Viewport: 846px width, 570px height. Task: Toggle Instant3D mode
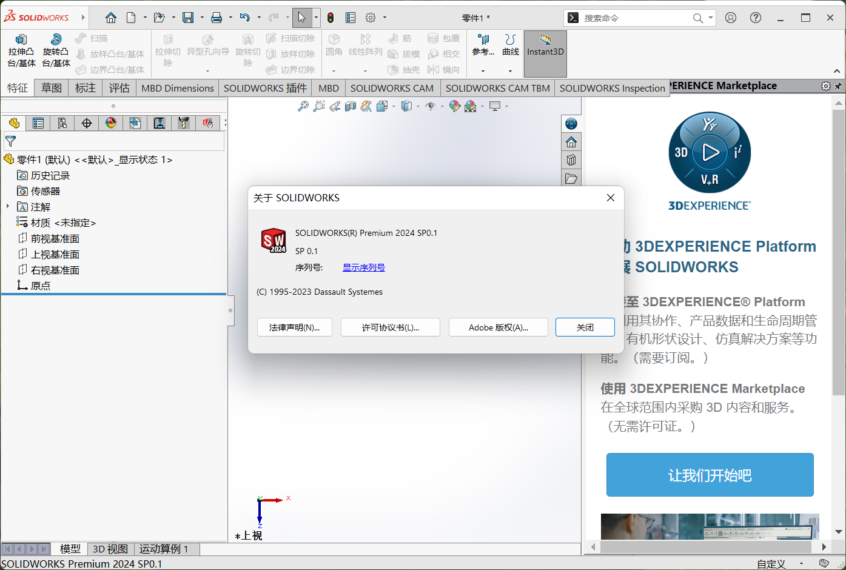coord(545,53)
